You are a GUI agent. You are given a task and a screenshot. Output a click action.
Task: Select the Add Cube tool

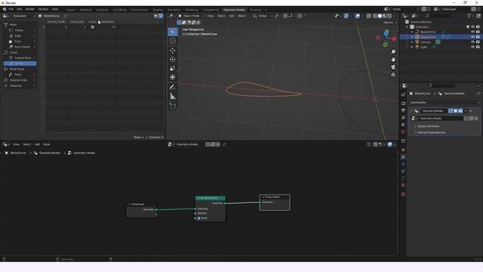point(173,106)
